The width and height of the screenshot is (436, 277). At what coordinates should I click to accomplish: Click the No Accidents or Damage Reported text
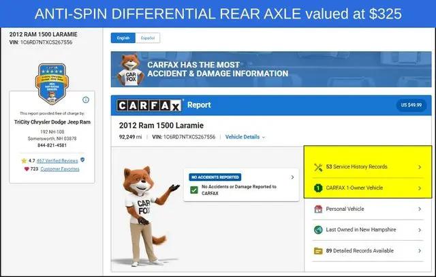click(x=239, y=190)
